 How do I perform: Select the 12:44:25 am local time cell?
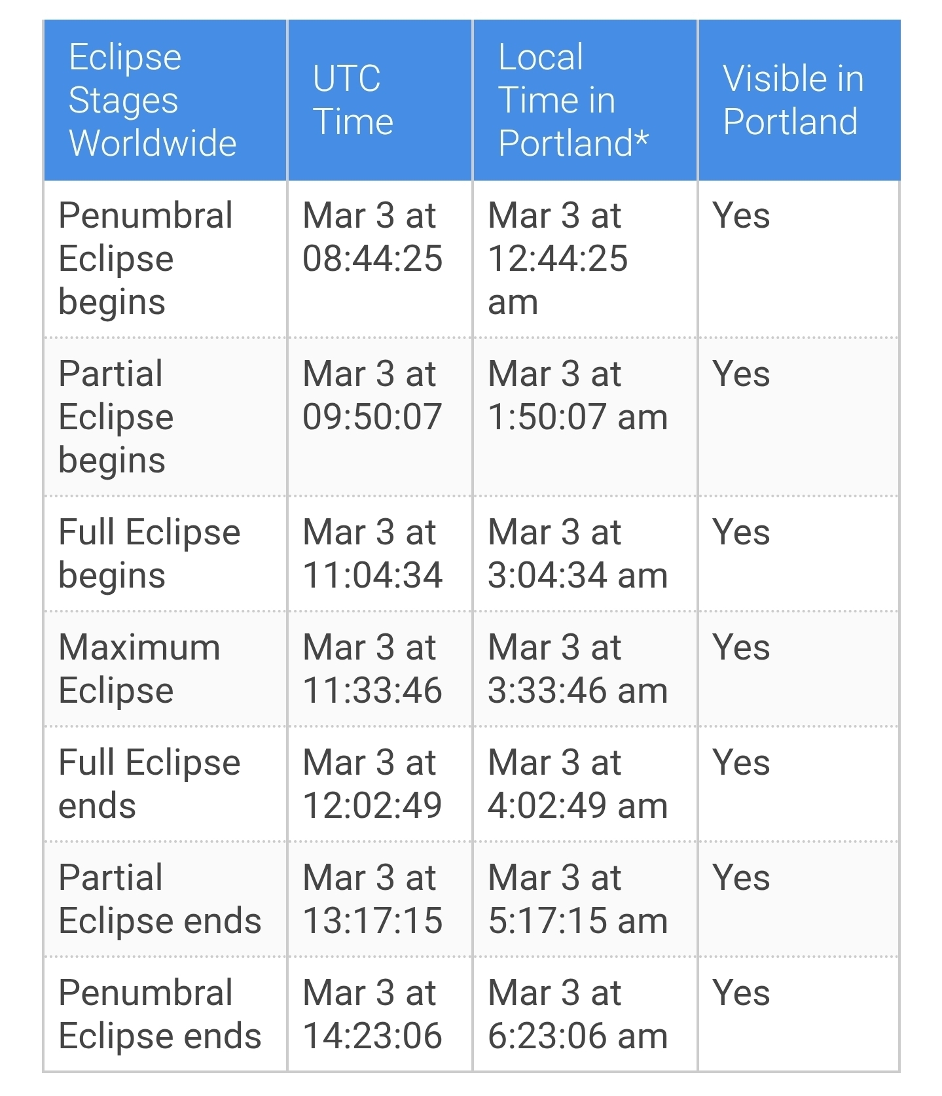tap(558, 258)
